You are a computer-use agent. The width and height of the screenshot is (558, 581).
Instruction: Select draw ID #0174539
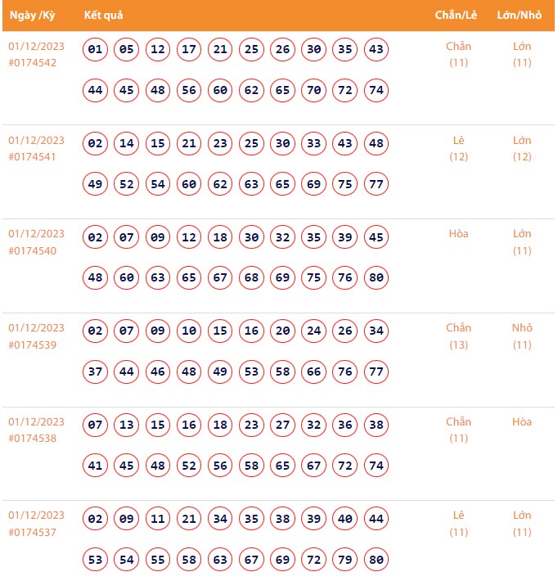(33, 345)
